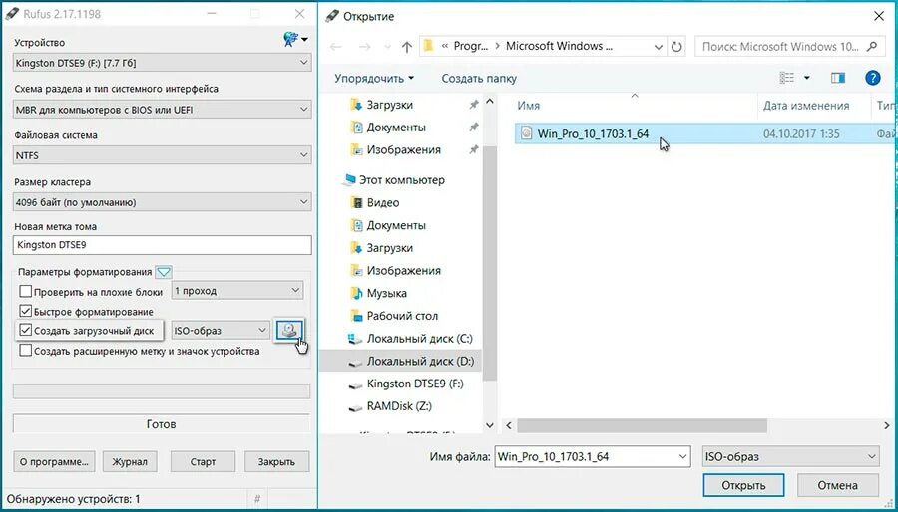Click Создать папку in the toolbar
This screenshot has width=898, height=512.
[479, 79]
